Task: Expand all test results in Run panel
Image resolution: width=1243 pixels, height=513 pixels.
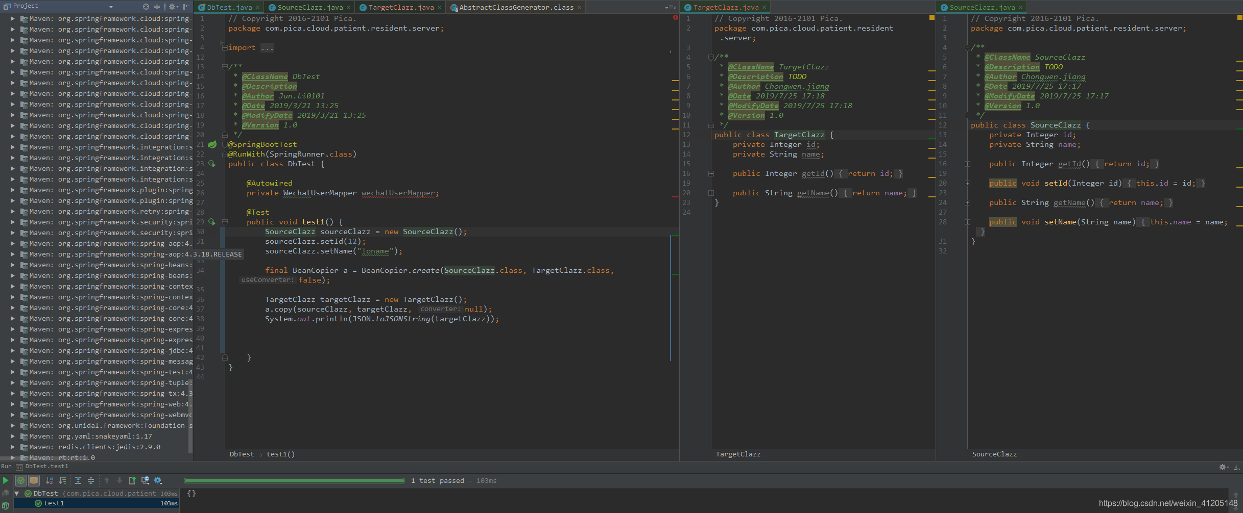Action: (x=78, y=480)
